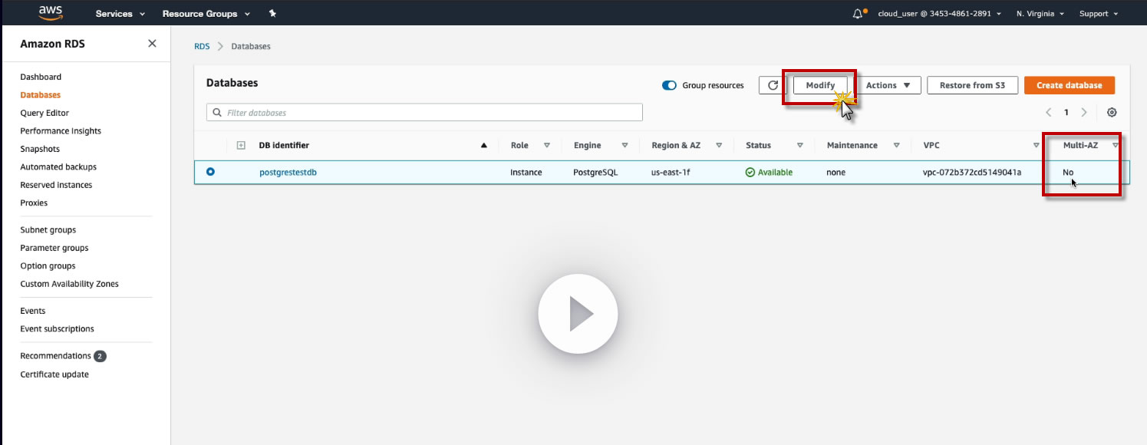Open the cloud_user account menu
The height and width of the screenshot is (445, 1147).
(x=939, y=14)
